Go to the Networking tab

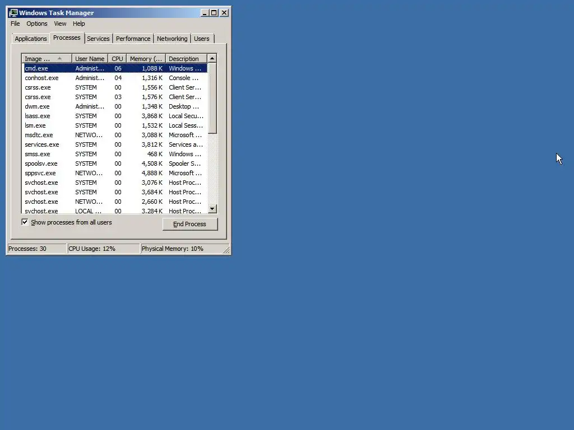[x=172, y=39]
